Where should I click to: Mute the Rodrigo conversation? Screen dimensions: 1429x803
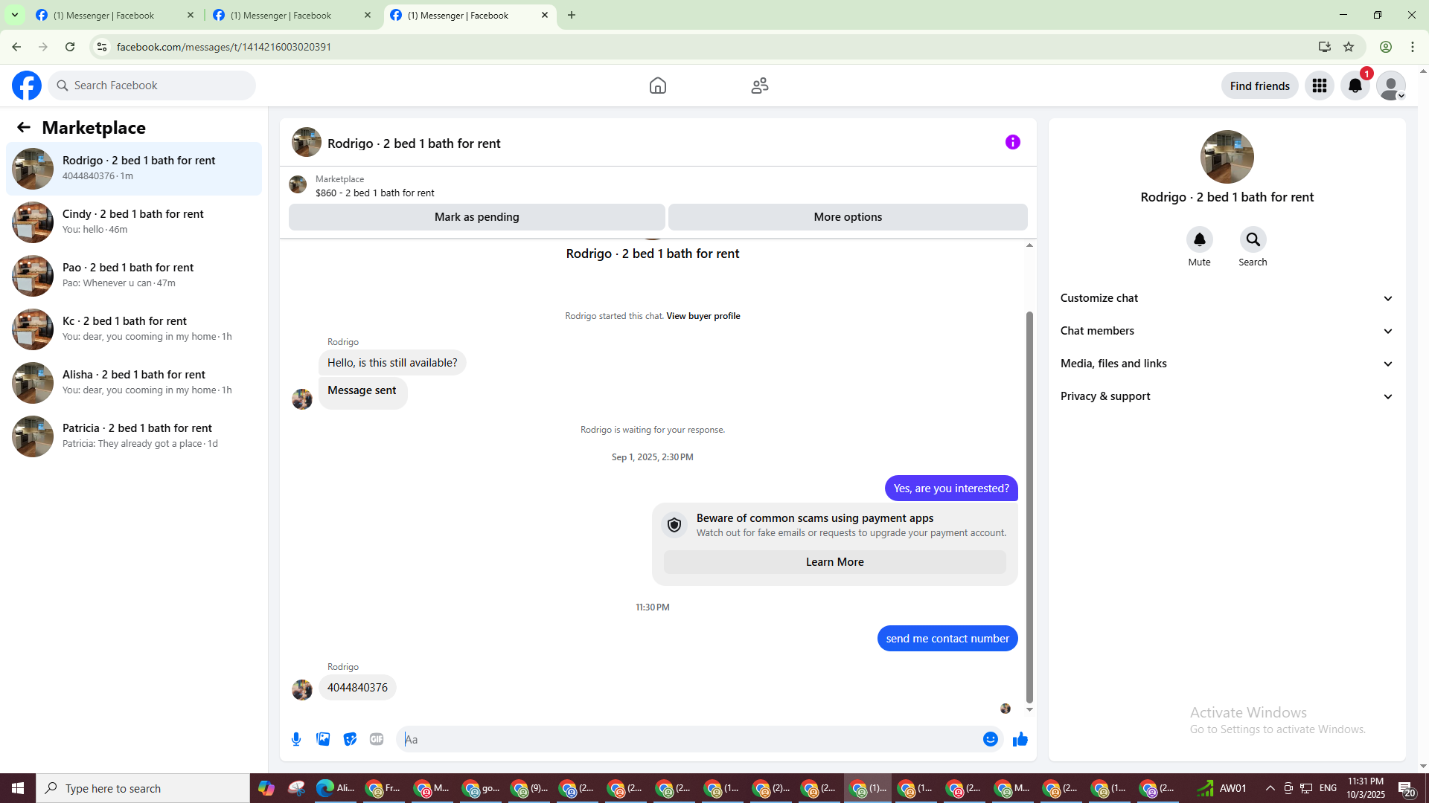pos(1200,239)
